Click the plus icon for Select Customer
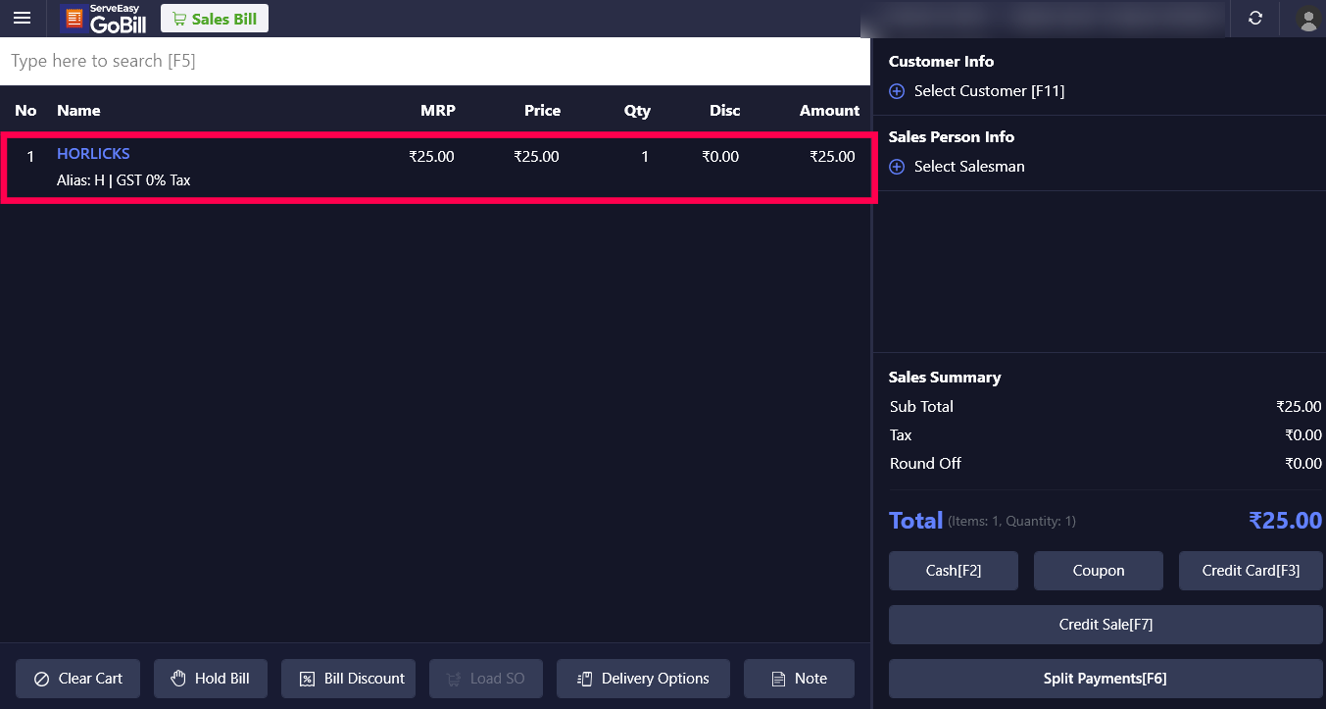This screenshot has height=709, width=1326. (897, 91)
